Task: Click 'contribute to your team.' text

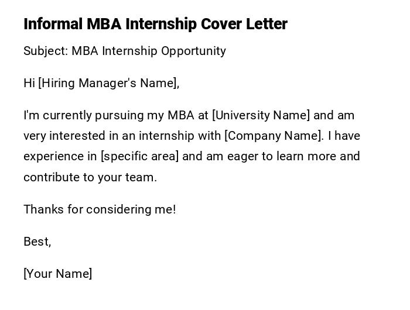Action: [90, 177]
